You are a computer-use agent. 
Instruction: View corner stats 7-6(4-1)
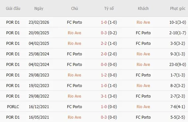[178, 107]
